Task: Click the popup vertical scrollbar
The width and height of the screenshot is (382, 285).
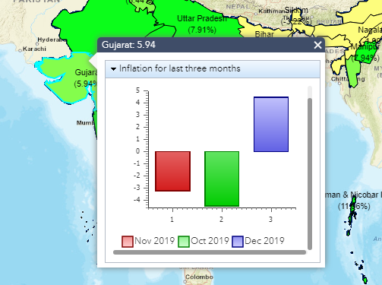Action: click(310, 174)
